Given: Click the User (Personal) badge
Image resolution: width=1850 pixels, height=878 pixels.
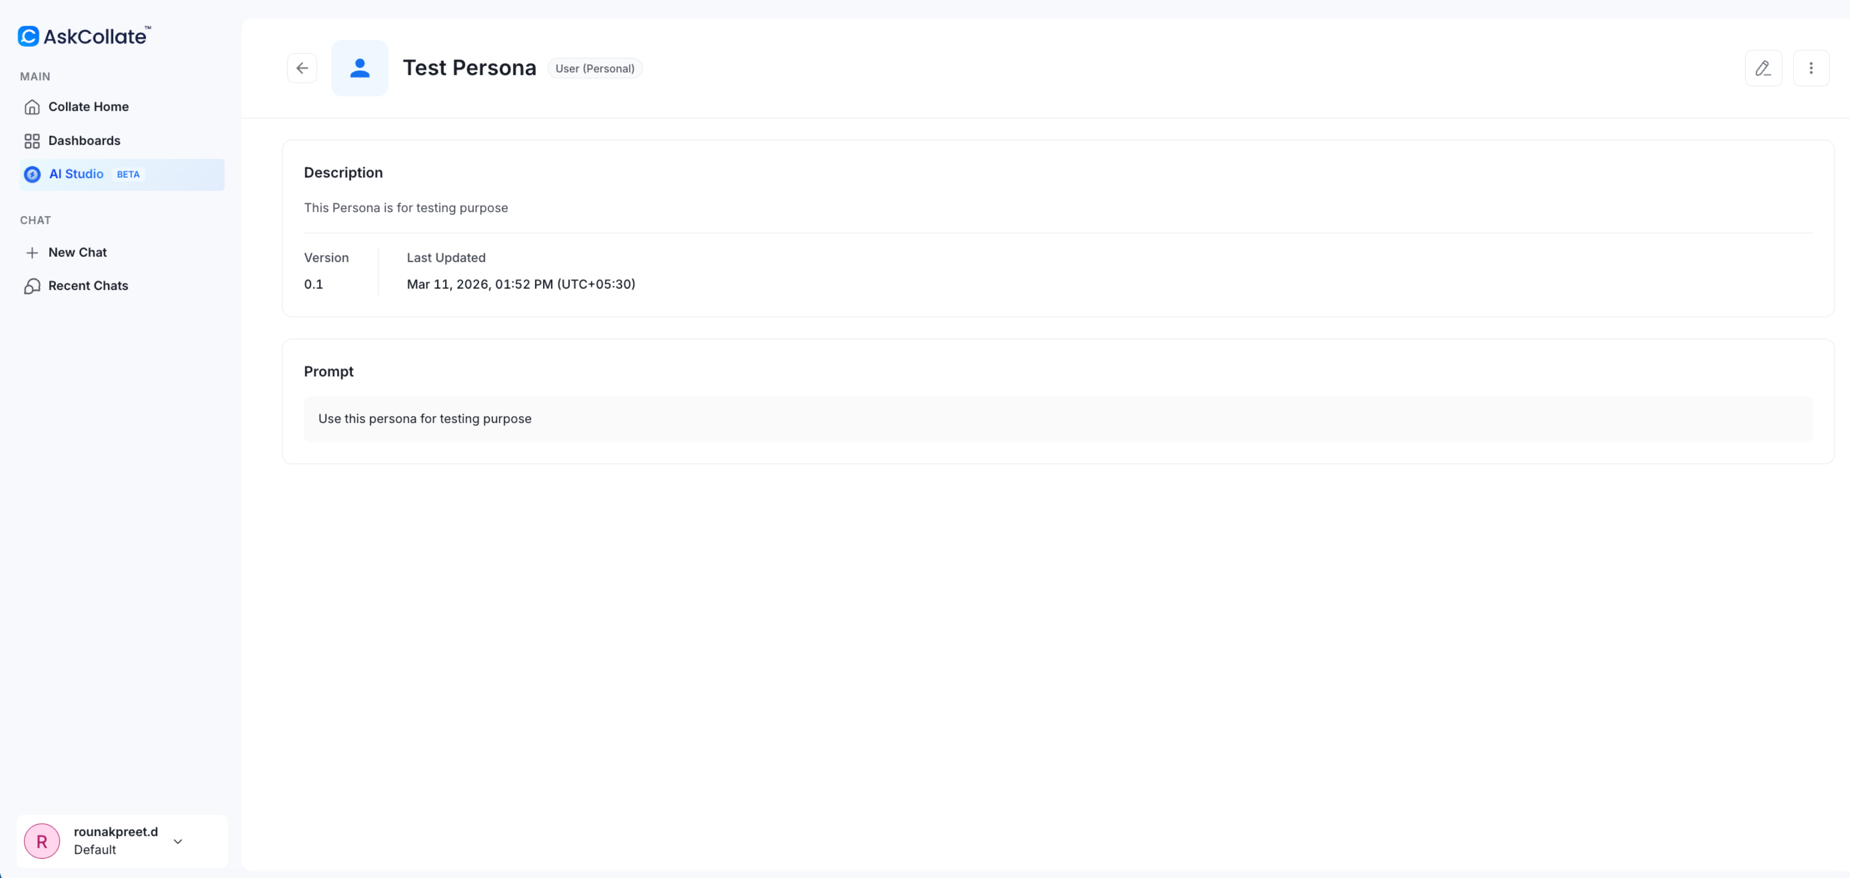Looking at the screenshot, I should click(x=594, y=68).
